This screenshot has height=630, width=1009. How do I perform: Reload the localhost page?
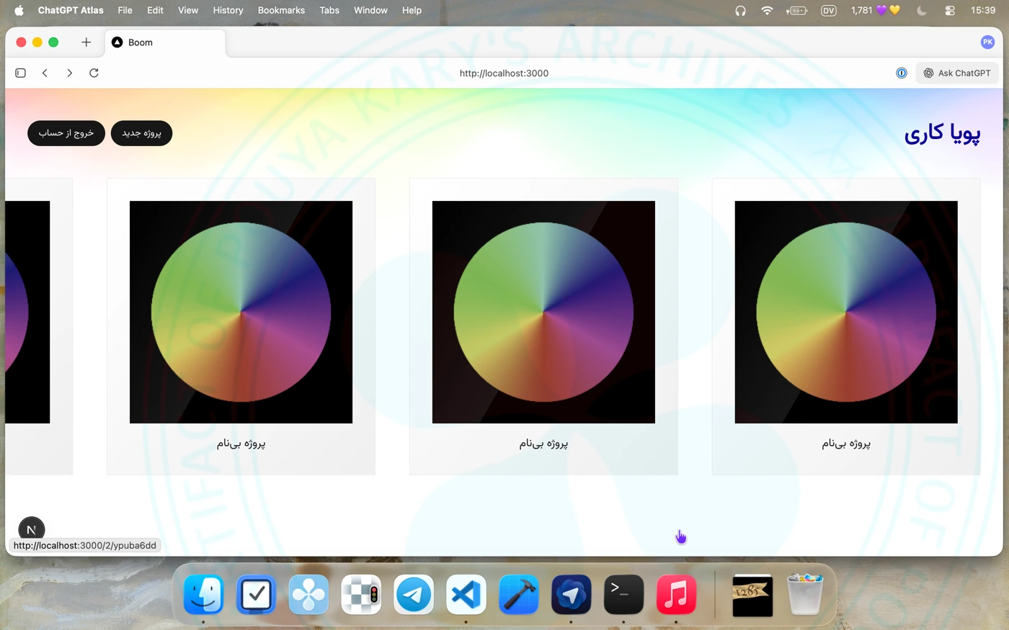(x=94, y=73)
